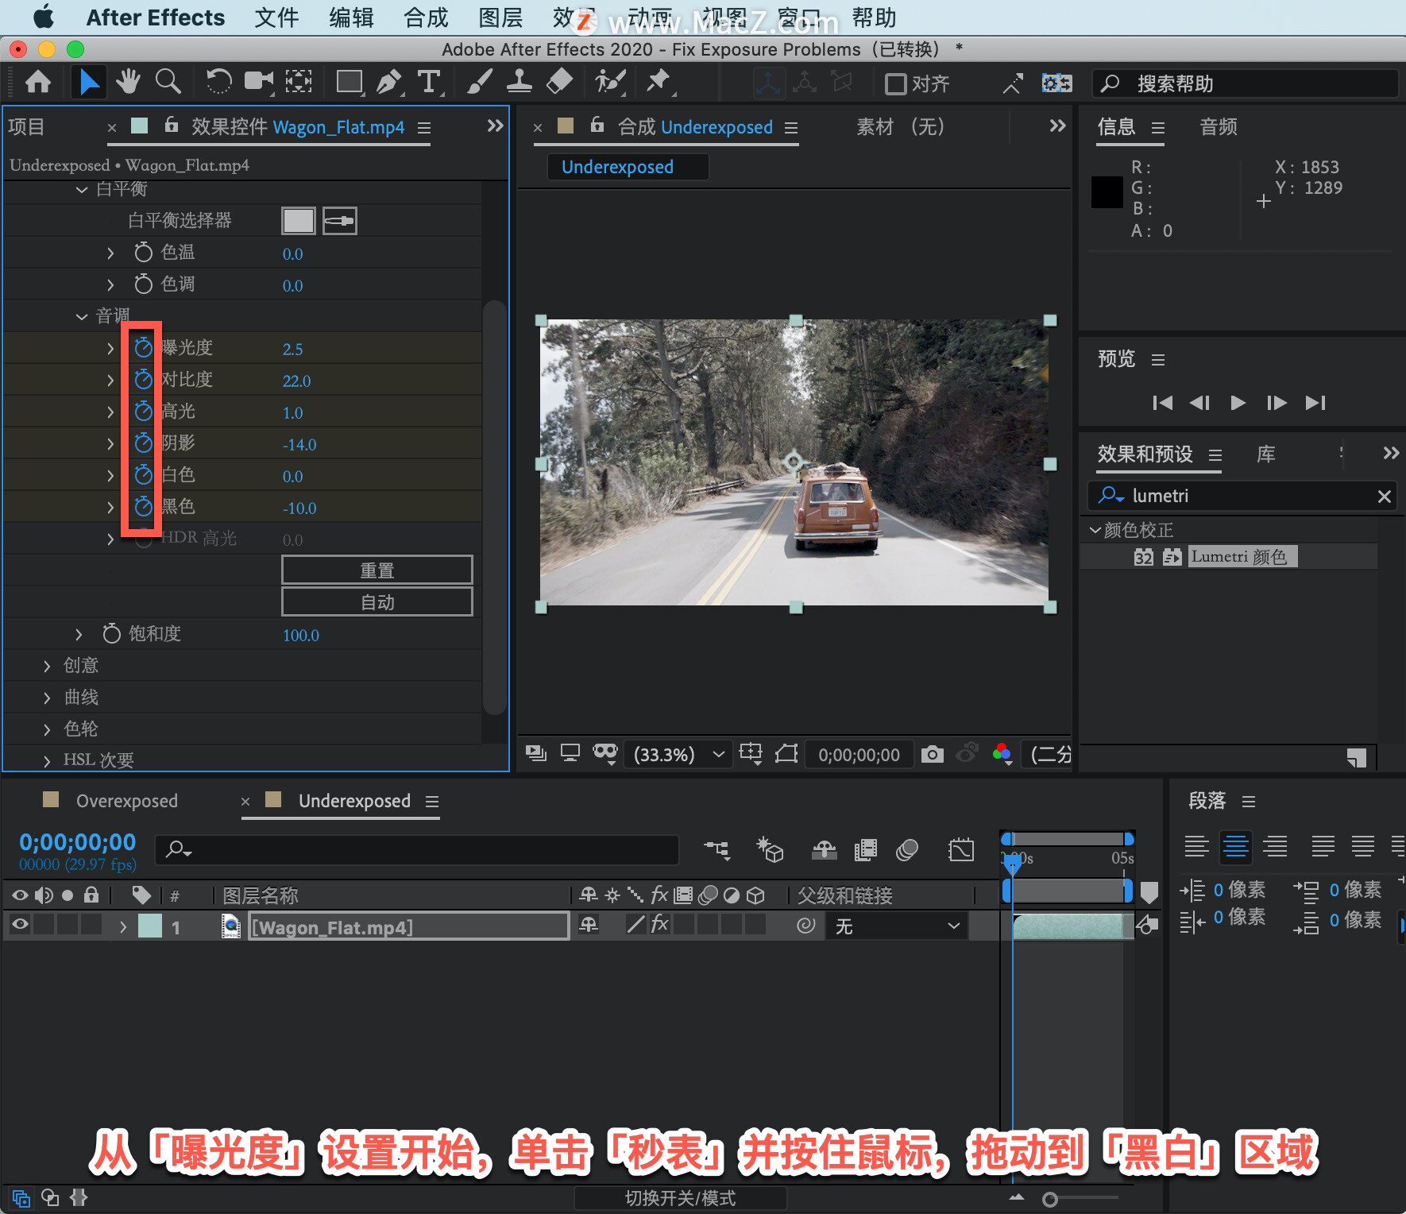The height and width of the screenshot is (1214, 1406).
Task: Expand the 曲线 section
Action: 47,698
